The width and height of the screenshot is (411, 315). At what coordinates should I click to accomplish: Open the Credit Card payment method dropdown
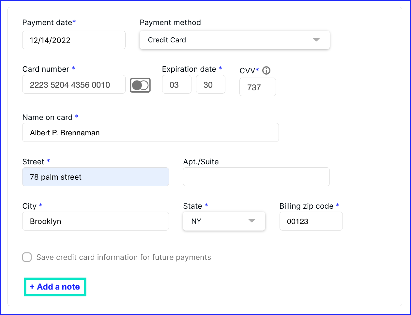coord(235,40)
